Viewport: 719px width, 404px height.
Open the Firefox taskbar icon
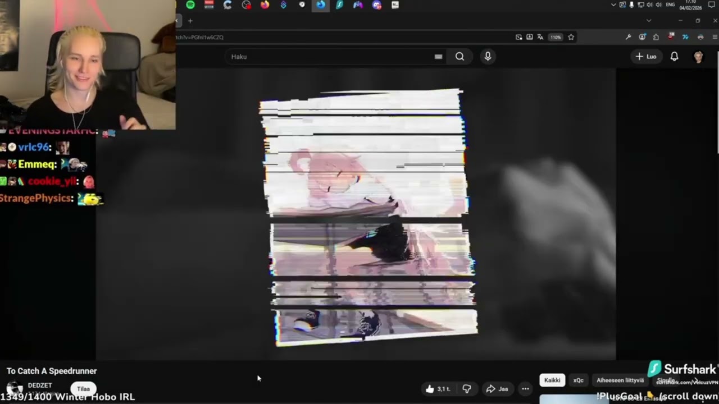[265, 4]
